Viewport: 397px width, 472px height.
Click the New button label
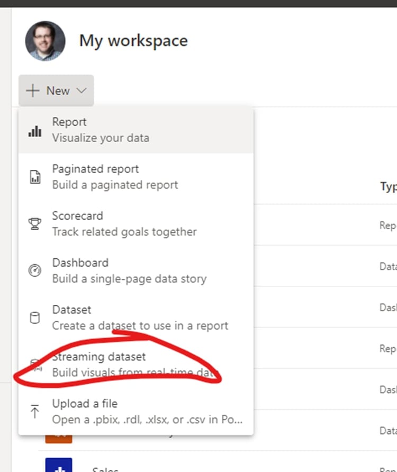58,90
